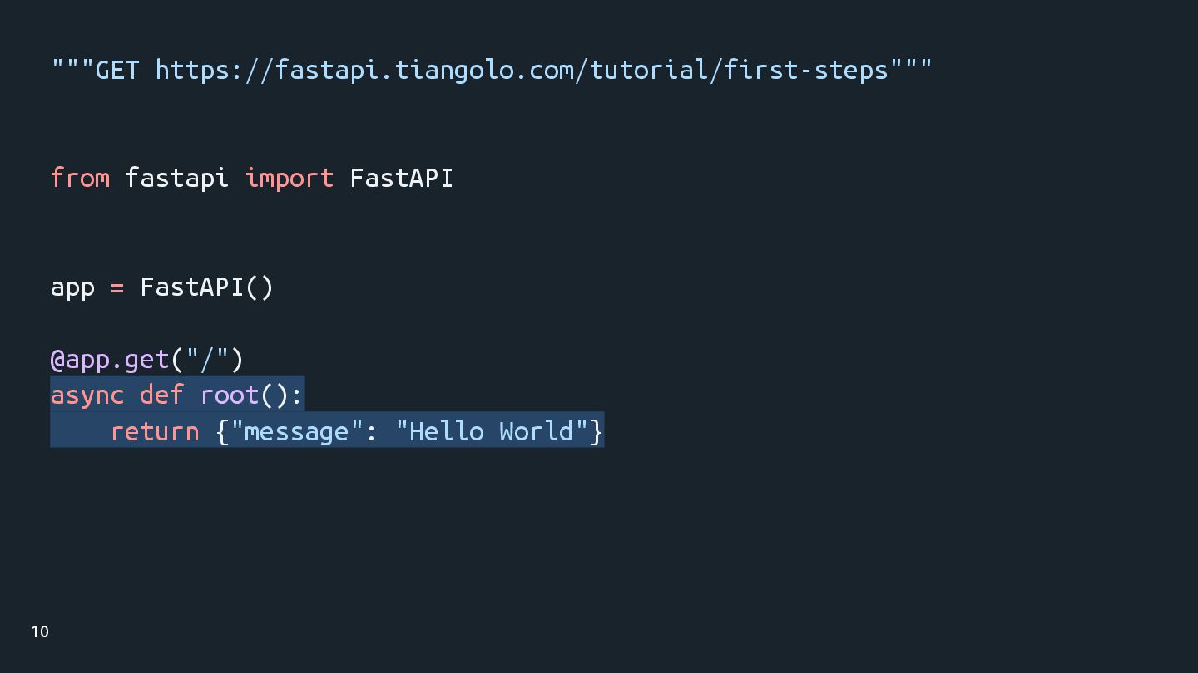Click the closing curly brace of the dict
The height and width of the screenshot is (673, 1198).
597,431
